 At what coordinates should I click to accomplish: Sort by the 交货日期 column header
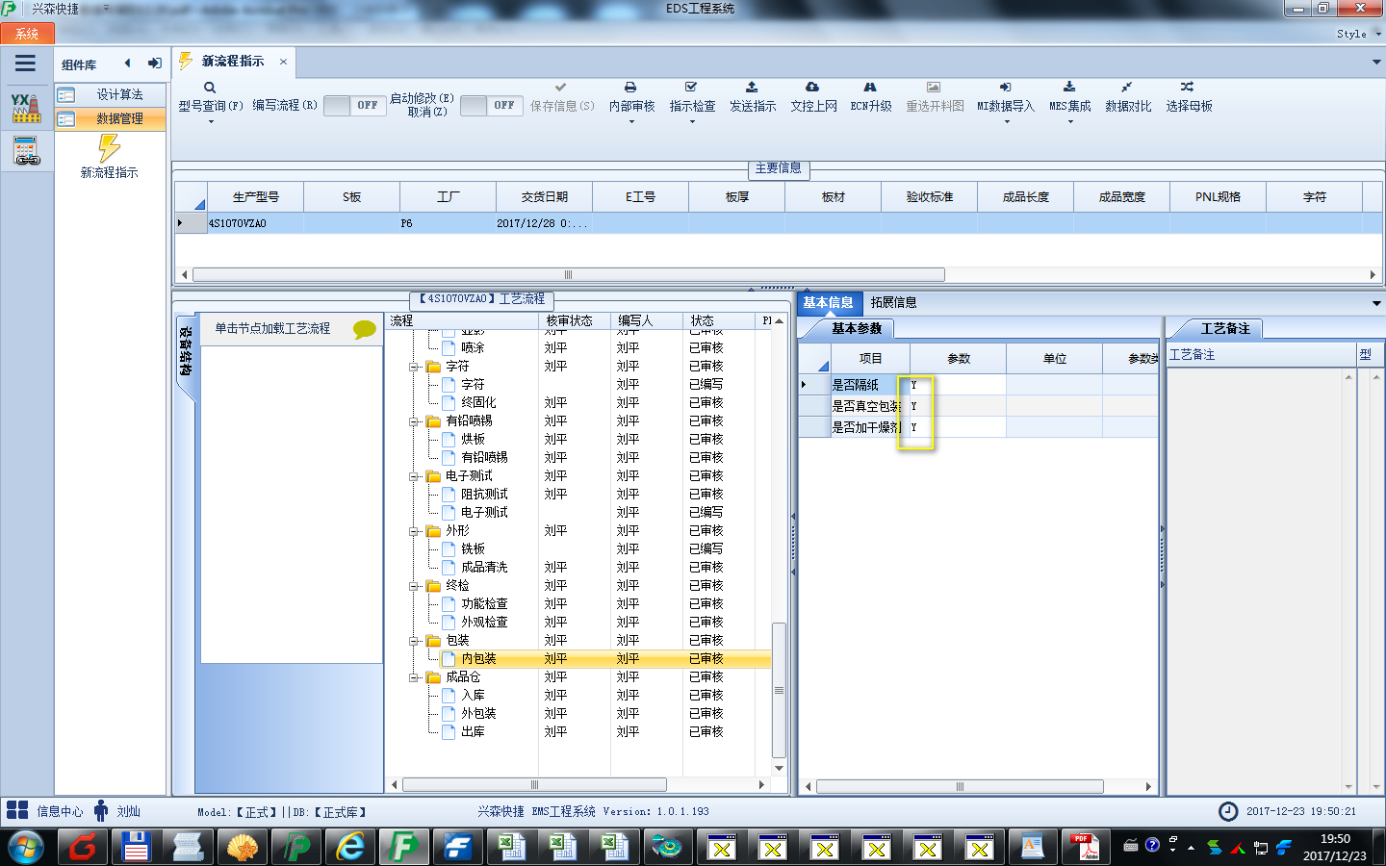pyautogui.click(x=545, y=196)
